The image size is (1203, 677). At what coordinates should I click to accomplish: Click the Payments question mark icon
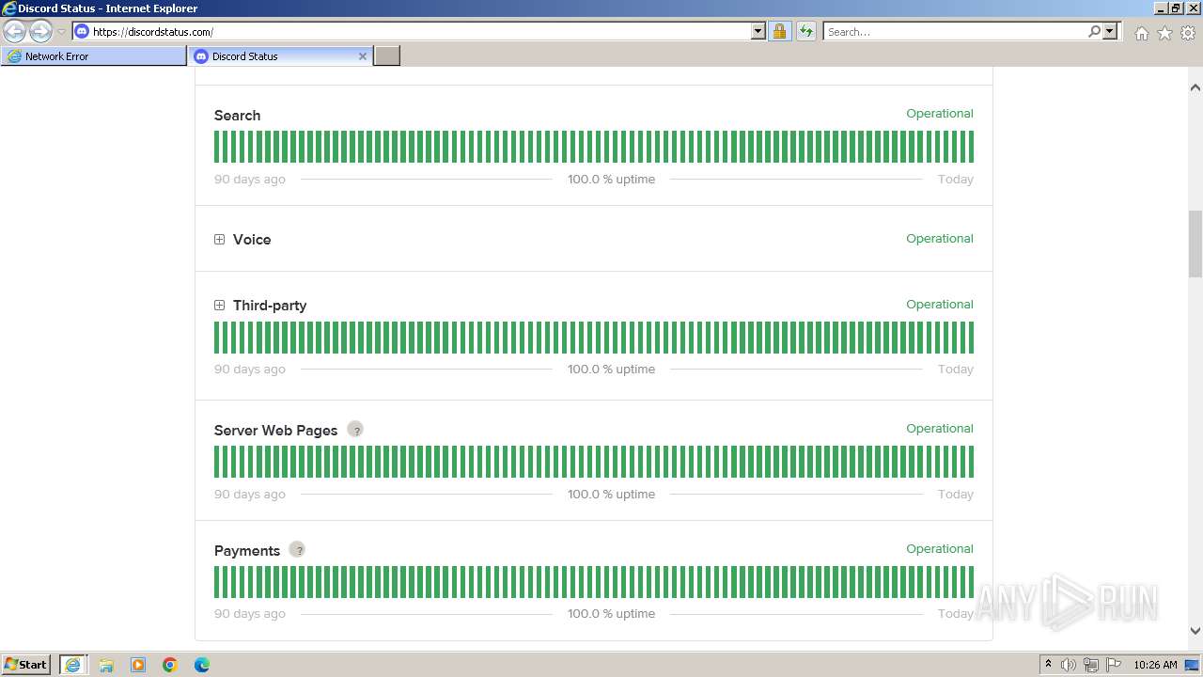pyautogui.click(x=297, y=550)
